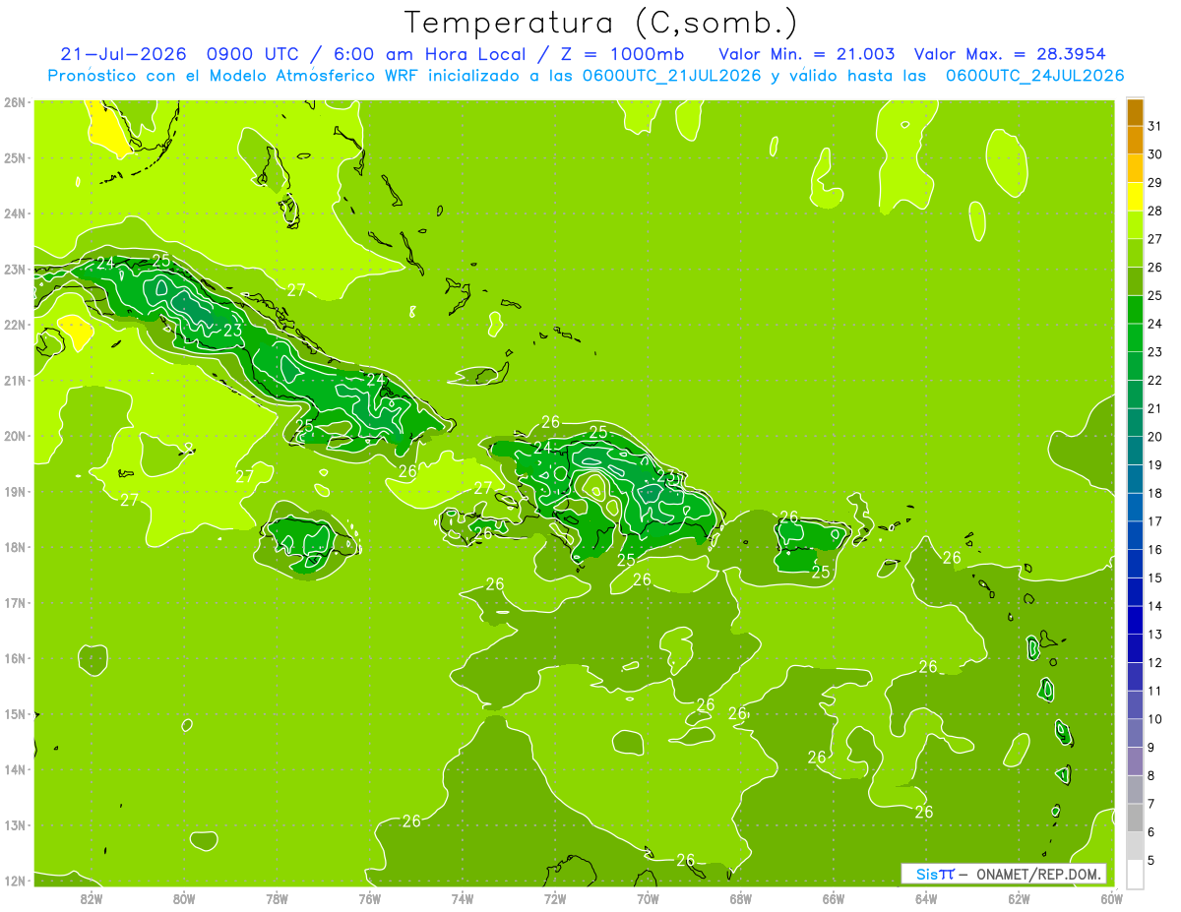
Task: Pick brown-orange swatch above 31 on scale
Action: [1135, 112]
